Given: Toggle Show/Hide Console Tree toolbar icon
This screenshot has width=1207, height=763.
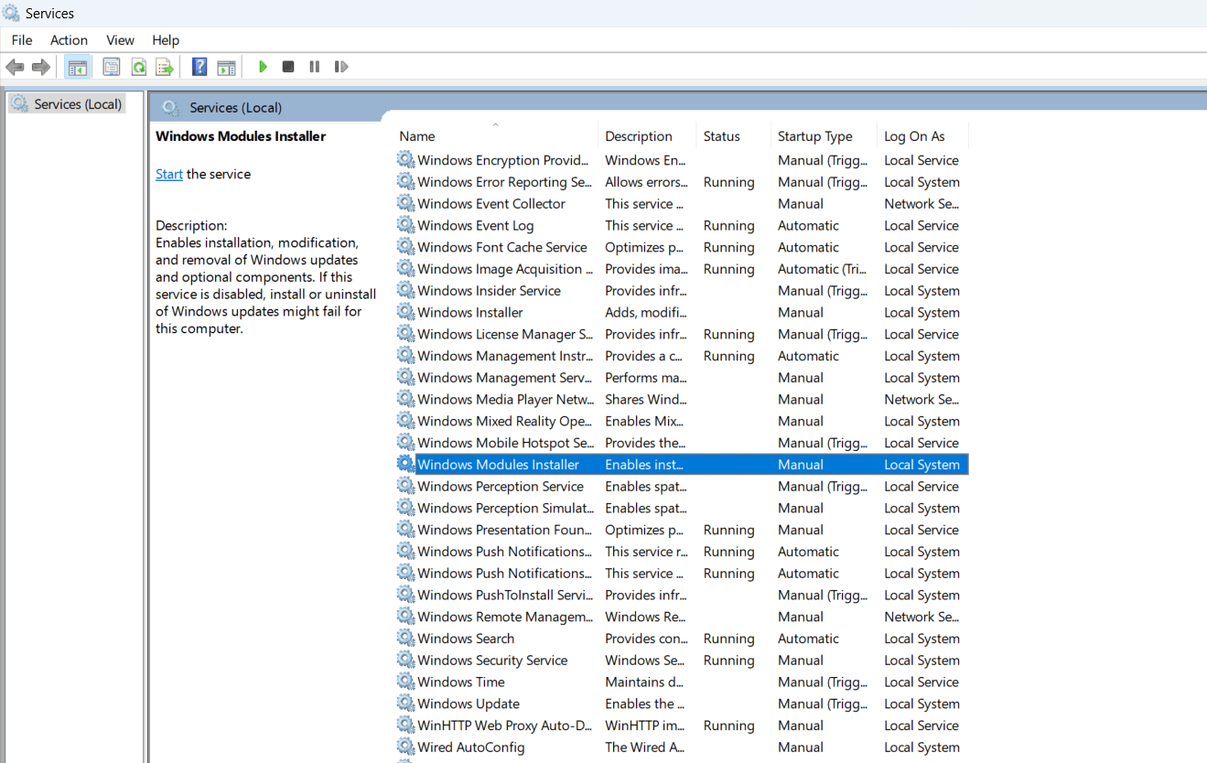Looking at the screenshot, I should click(x=78, y=67).
